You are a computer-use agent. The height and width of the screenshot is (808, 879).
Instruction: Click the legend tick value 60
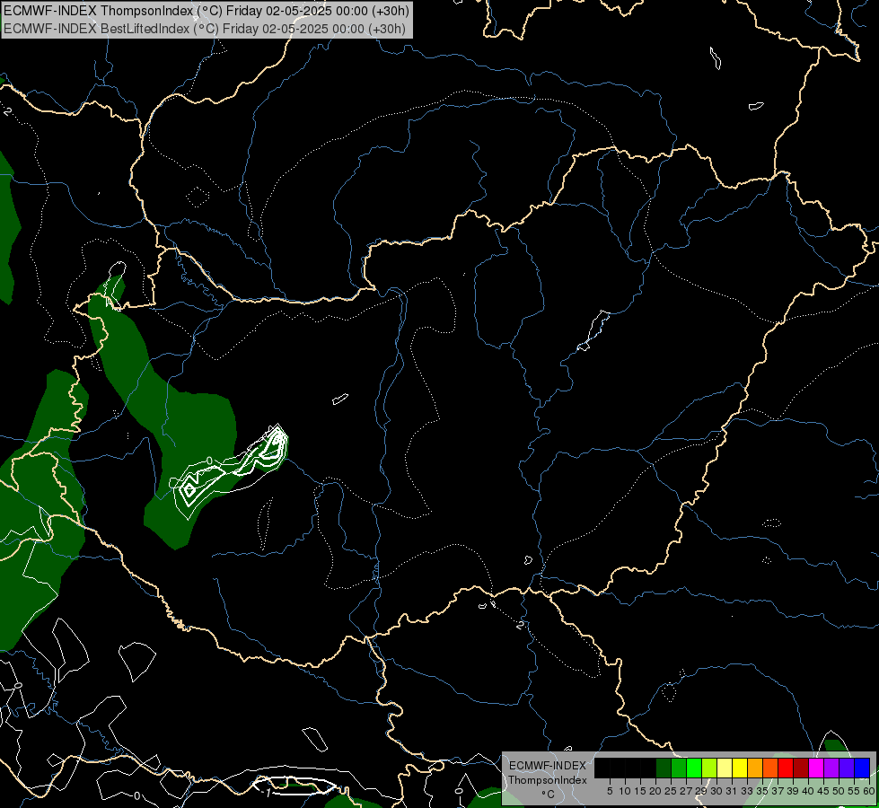point(869,791)
